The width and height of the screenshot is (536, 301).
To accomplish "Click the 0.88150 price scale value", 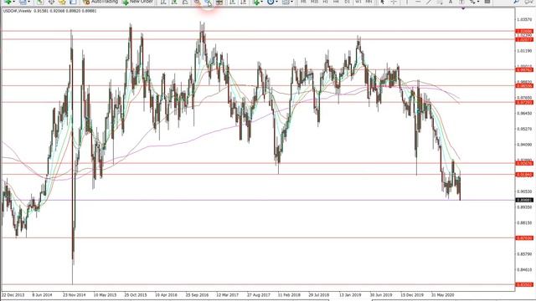I will pos(524,223).
